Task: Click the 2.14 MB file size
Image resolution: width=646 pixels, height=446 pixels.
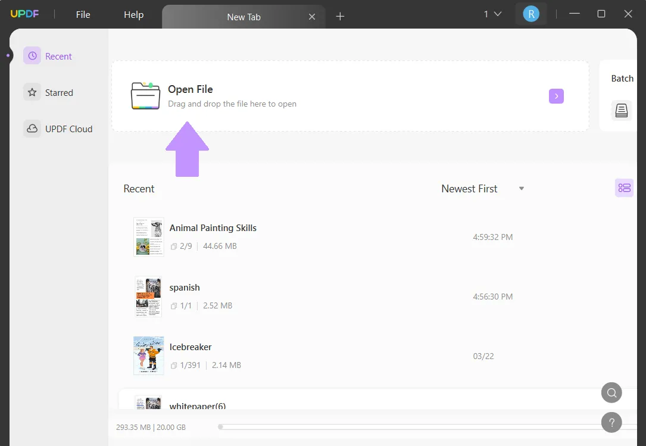Action: [x=226, y=365]
